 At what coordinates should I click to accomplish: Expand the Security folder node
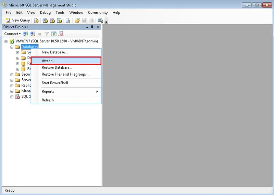click(x=12, y=75)
